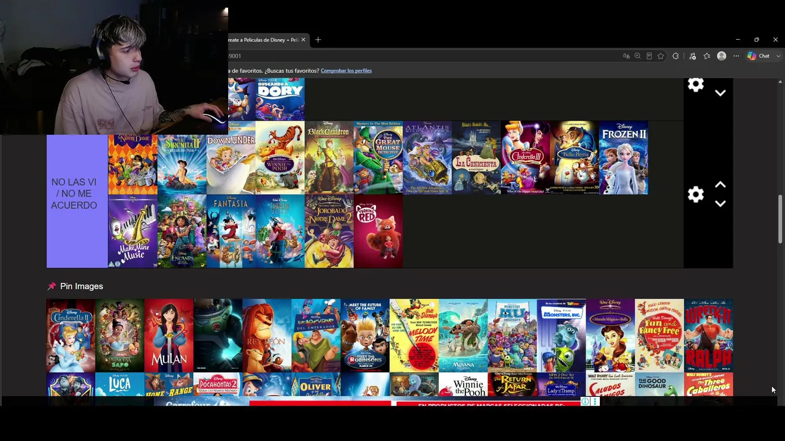The image size is (785, 441).
Task: Select the Make Mine Music poster
Action: 132,232
